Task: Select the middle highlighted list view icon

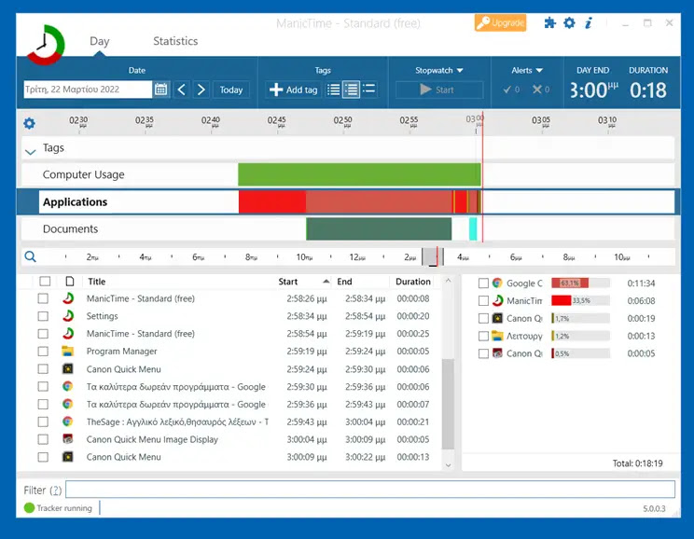Action: pyautogui.click(x=351, y=90)
